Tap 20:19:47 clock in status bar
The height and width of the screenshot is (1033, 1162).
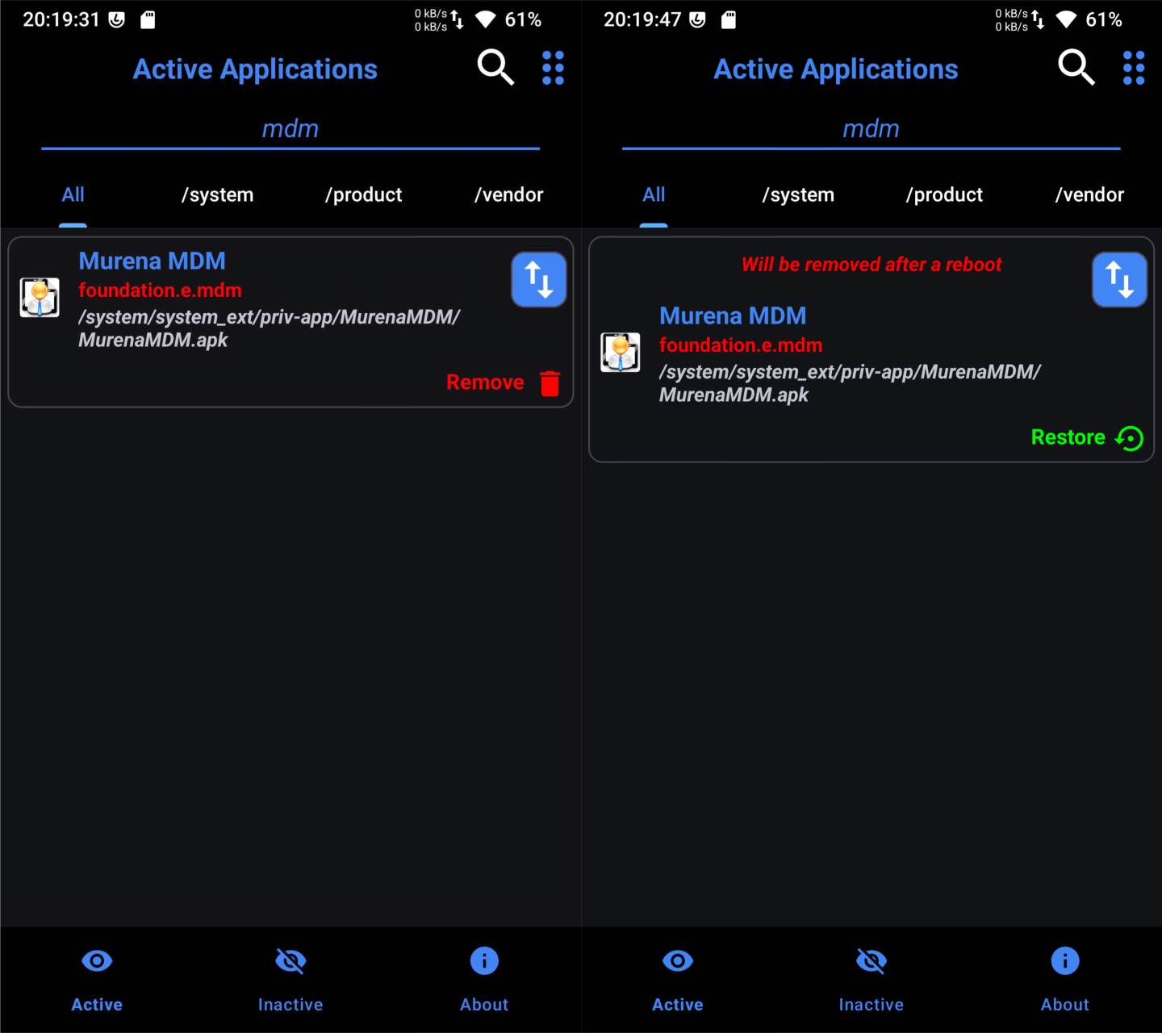(642, 19)
